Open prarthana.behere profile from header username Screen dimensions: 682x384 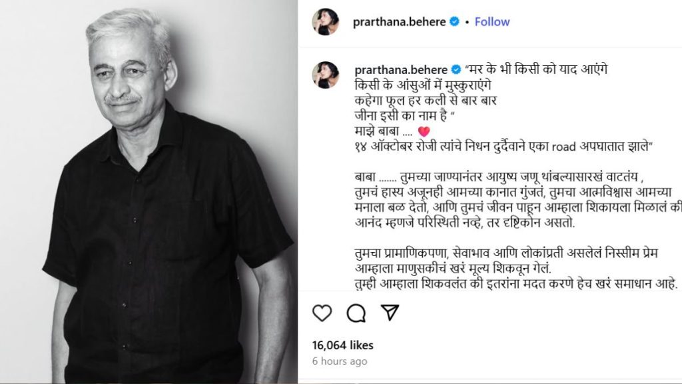[400, 22]
